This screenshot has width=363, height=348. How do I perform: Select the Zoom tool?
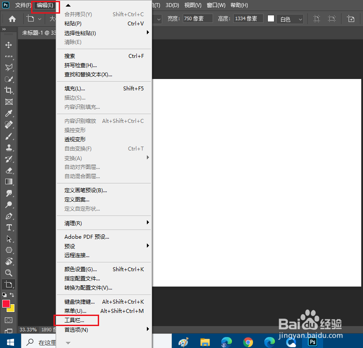9,273
